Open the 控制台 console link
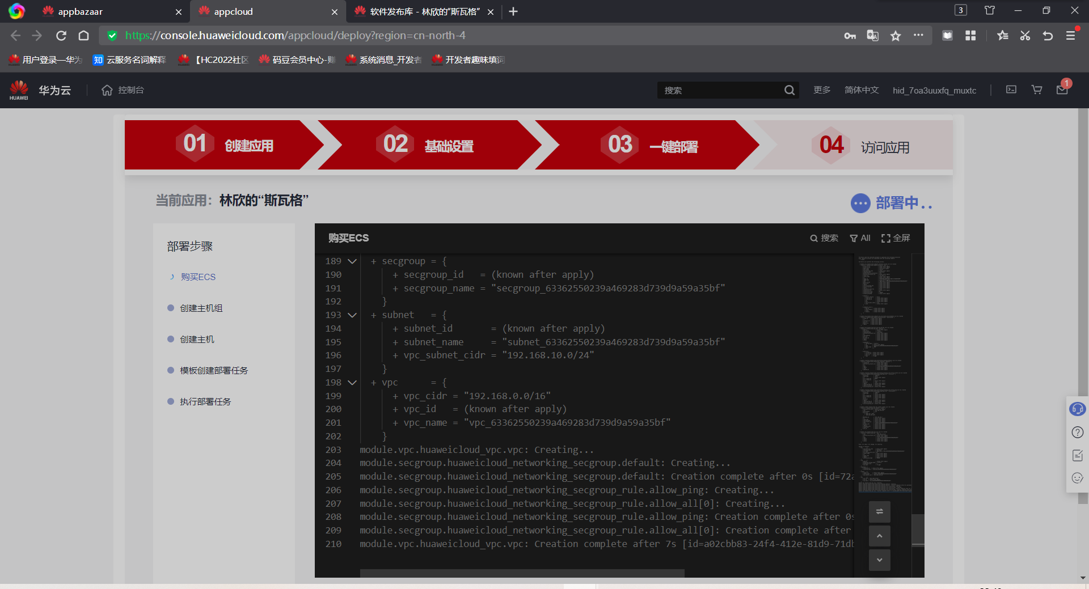 (x=123, y=90)
